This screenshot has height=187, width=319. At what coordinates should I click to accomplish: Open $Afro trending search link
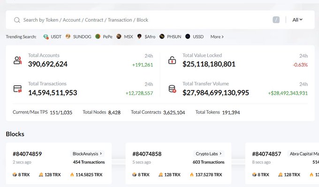pos(150,37)
